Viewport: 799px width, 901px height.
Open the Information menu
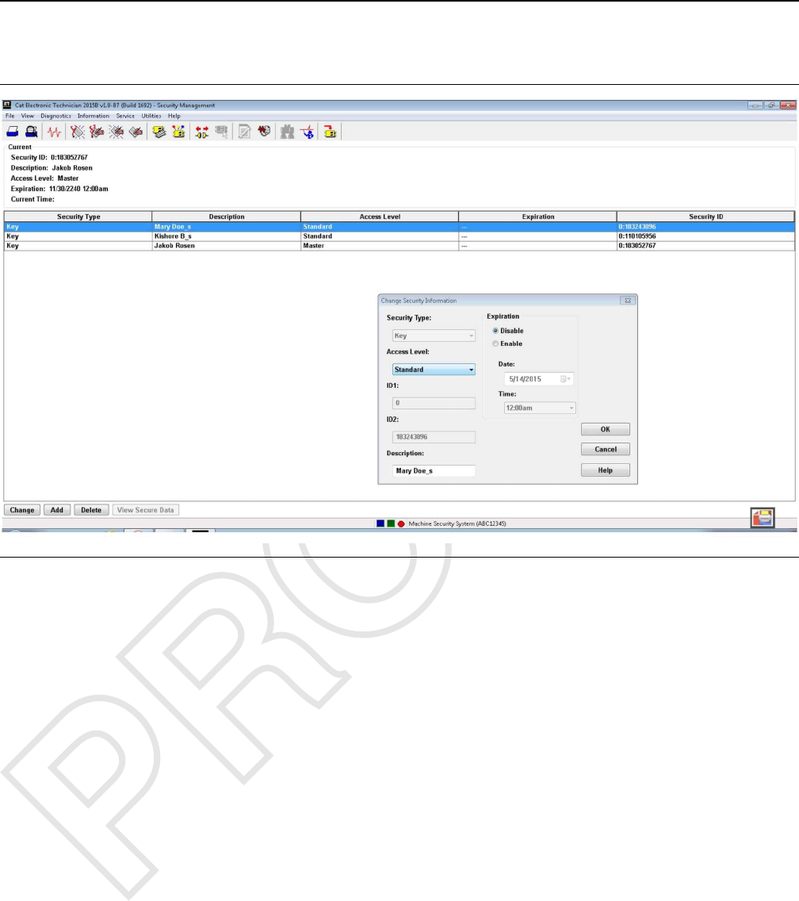(x=93, y=116)
